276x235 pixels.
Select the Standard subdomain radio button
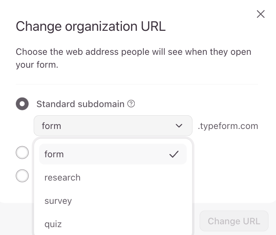pyautogui.click(x=22, y=104)
